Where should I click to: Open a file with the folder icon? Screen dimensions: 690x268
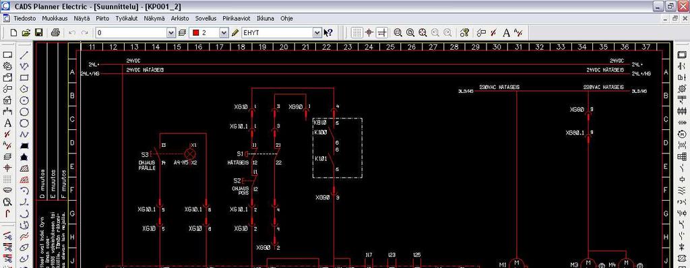[26, 32]
